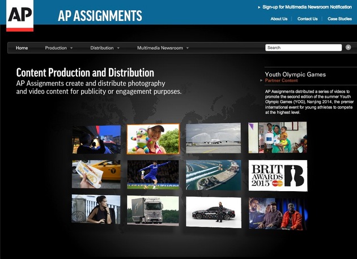Select the girl with plush mascot thumbnail
Screen dimensions: 357x259
tap(153, 139)
